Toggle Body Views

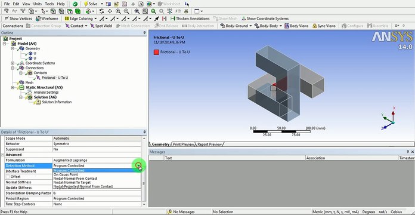(296, 26)
